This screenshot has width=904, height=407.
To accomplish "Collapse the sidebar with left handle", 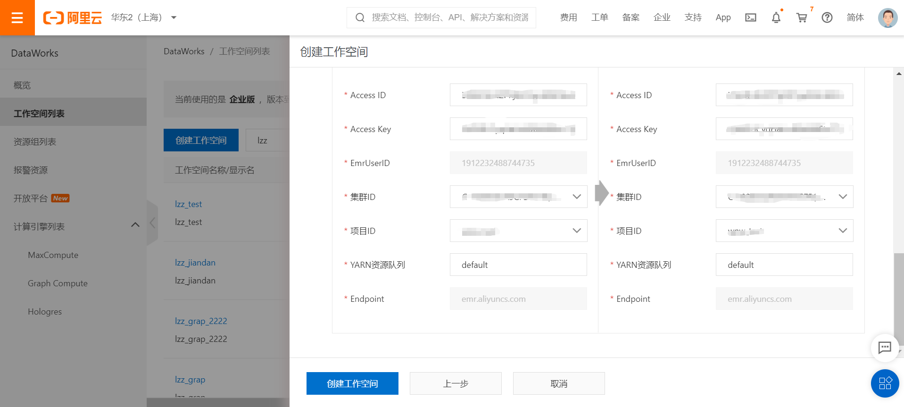I will click(152, 223).
